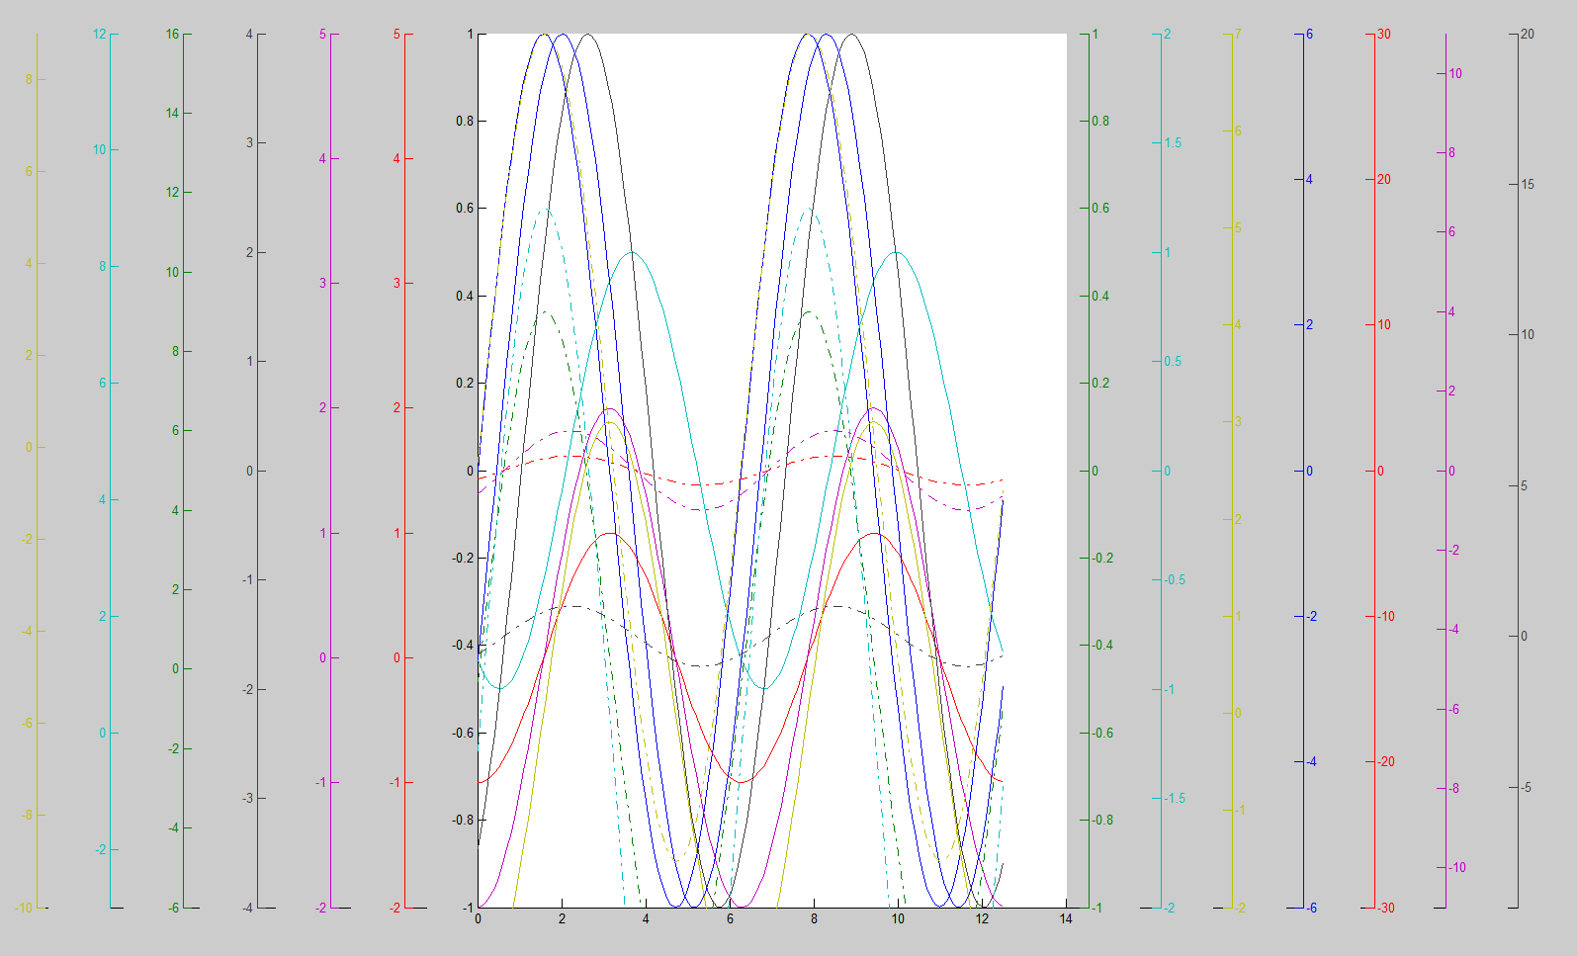Select tick label 20 on far-right black axis
The width and height of the screenshot is (1577, 956).
coord(1528,35)
